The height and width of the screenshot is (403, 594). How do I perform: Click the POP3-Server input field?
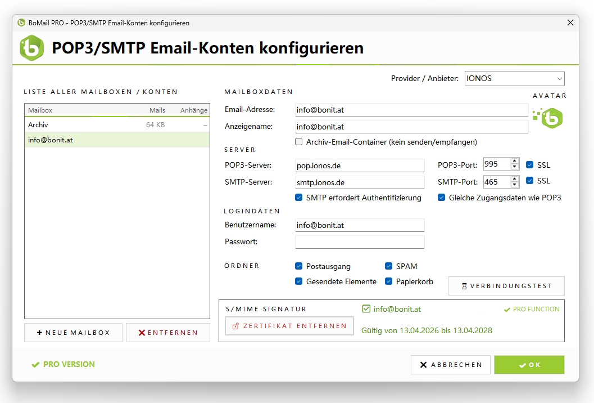pyautogui.click(x=360, y=165)
